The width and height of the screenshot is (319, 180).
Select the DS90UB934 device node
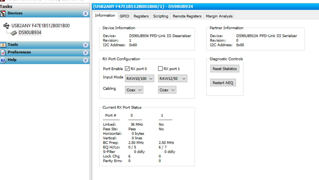coord(30,32)
